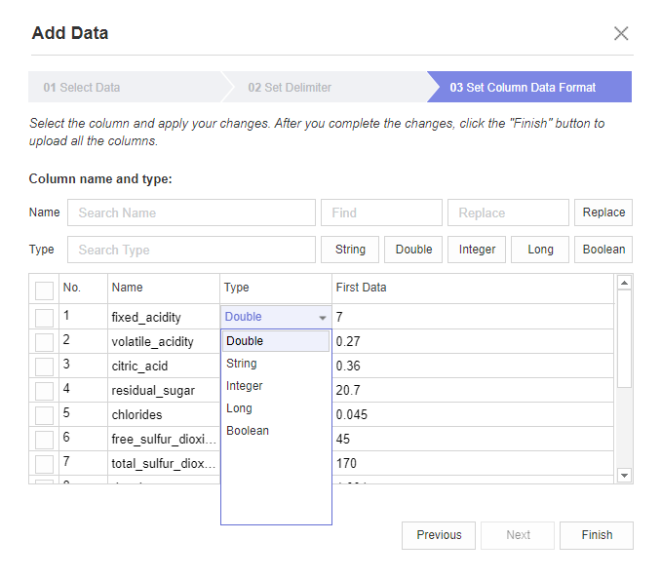Open the 02 Set Delimiter step
Image resolution: width=661 pixels, height=579 pixels.
(290, 88)
